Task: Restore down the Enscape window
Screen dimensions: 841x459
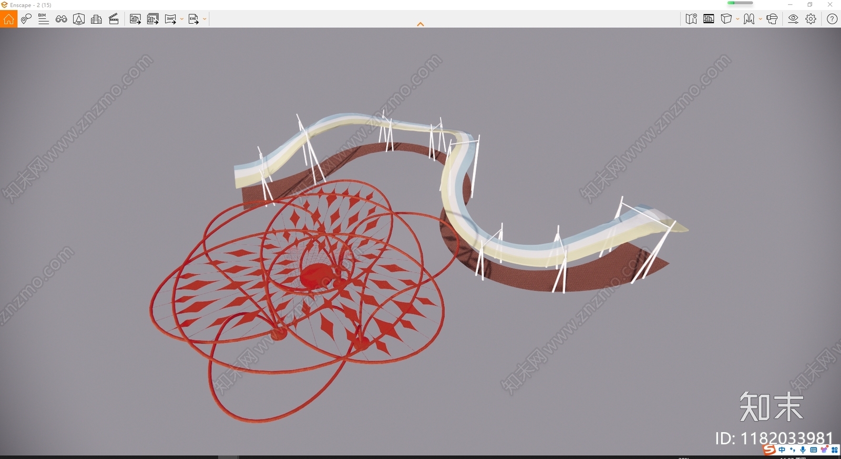Action: point(810,5)
